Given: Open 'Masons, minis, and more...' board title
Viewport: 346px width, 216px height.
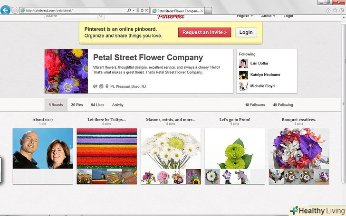Looking at the screenshot, I should [x=171, y=120].
